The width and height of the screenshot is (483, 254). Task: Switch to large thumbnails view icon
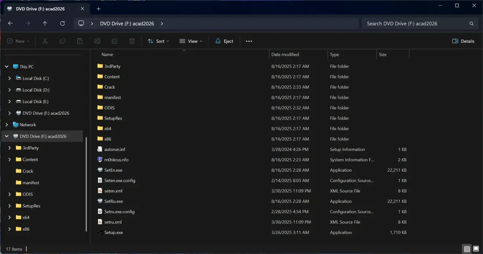click(476, 249)
